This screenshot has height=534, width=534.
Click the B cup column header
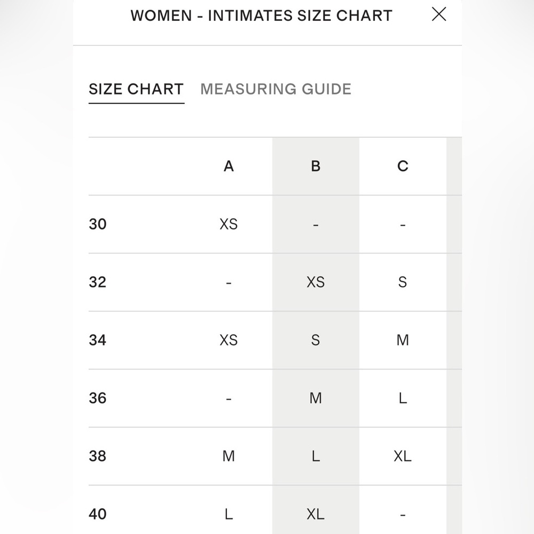click(316, 166)
